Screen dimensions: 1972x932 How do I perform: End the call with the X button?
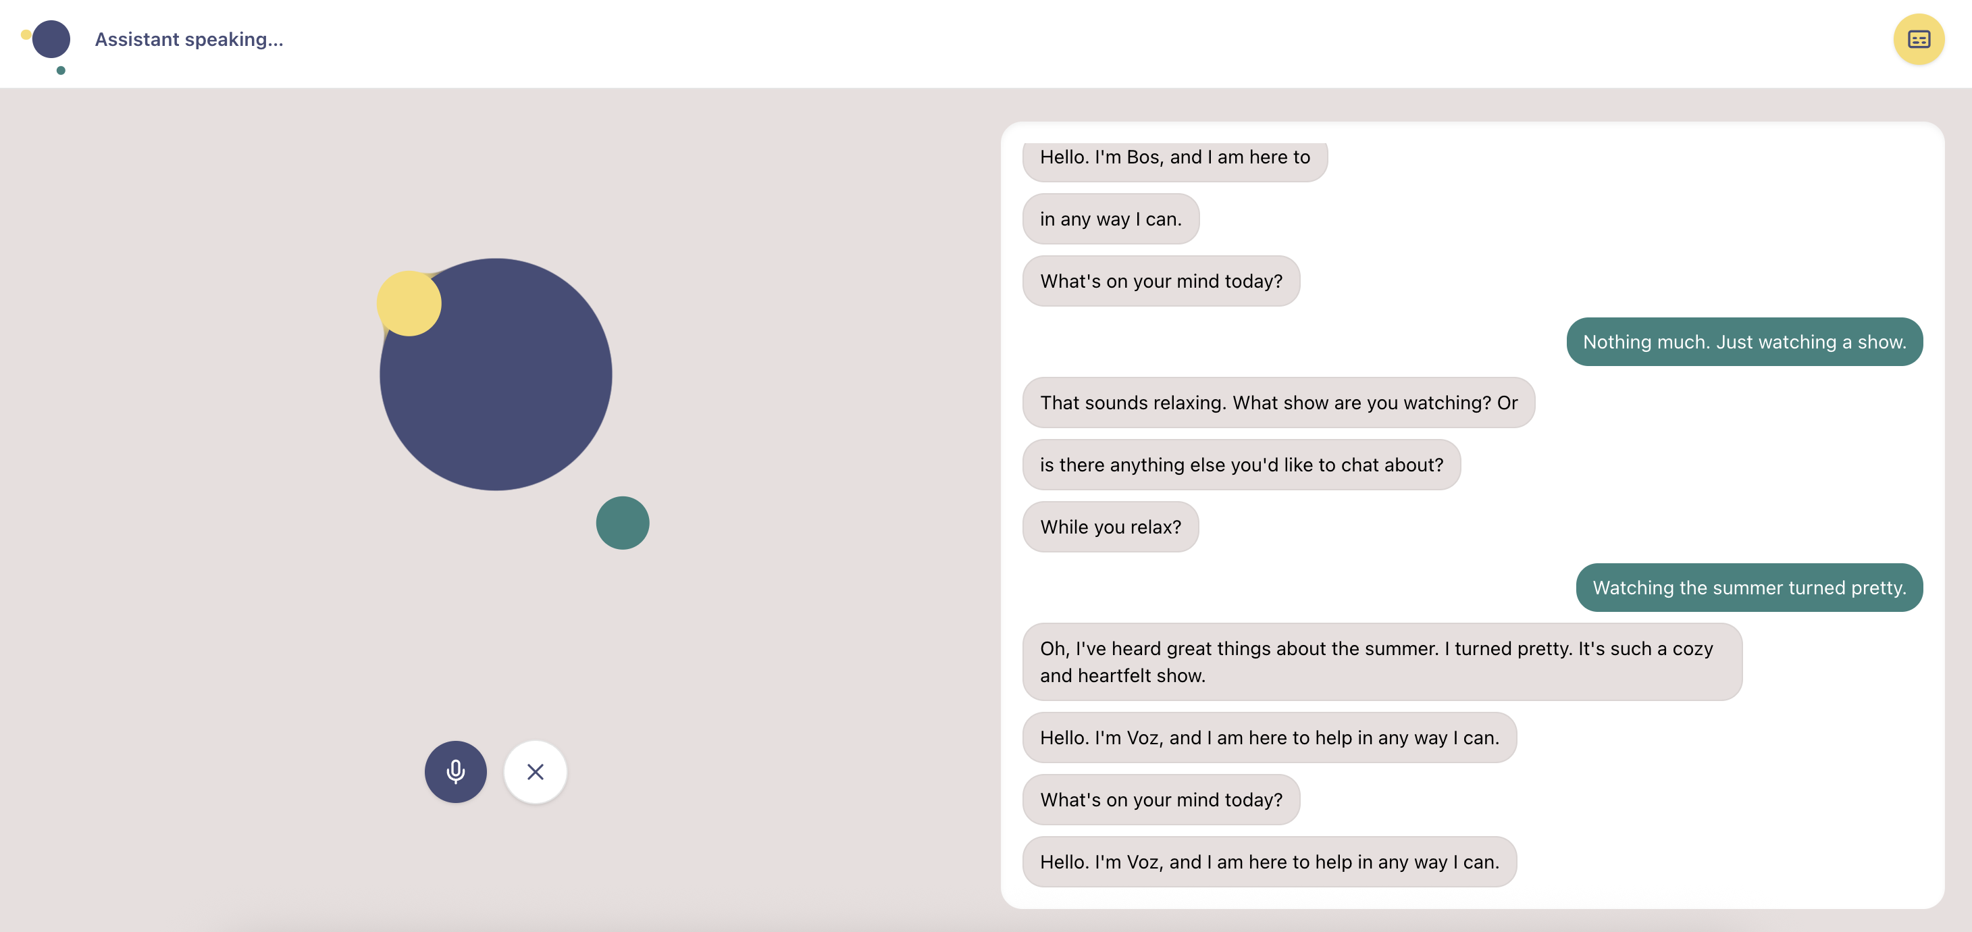pos(535,771)
